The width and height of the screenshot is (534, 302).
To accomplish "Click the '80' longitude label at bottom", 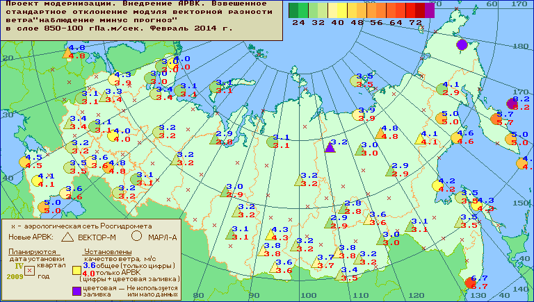I will [198, 296].
